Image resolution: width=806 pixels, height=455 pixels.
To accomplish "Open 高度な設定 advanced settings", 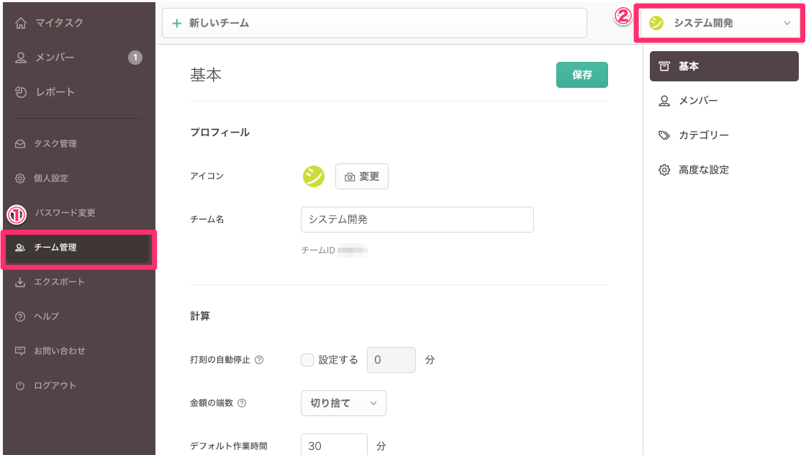I will [x=703, y=170].
